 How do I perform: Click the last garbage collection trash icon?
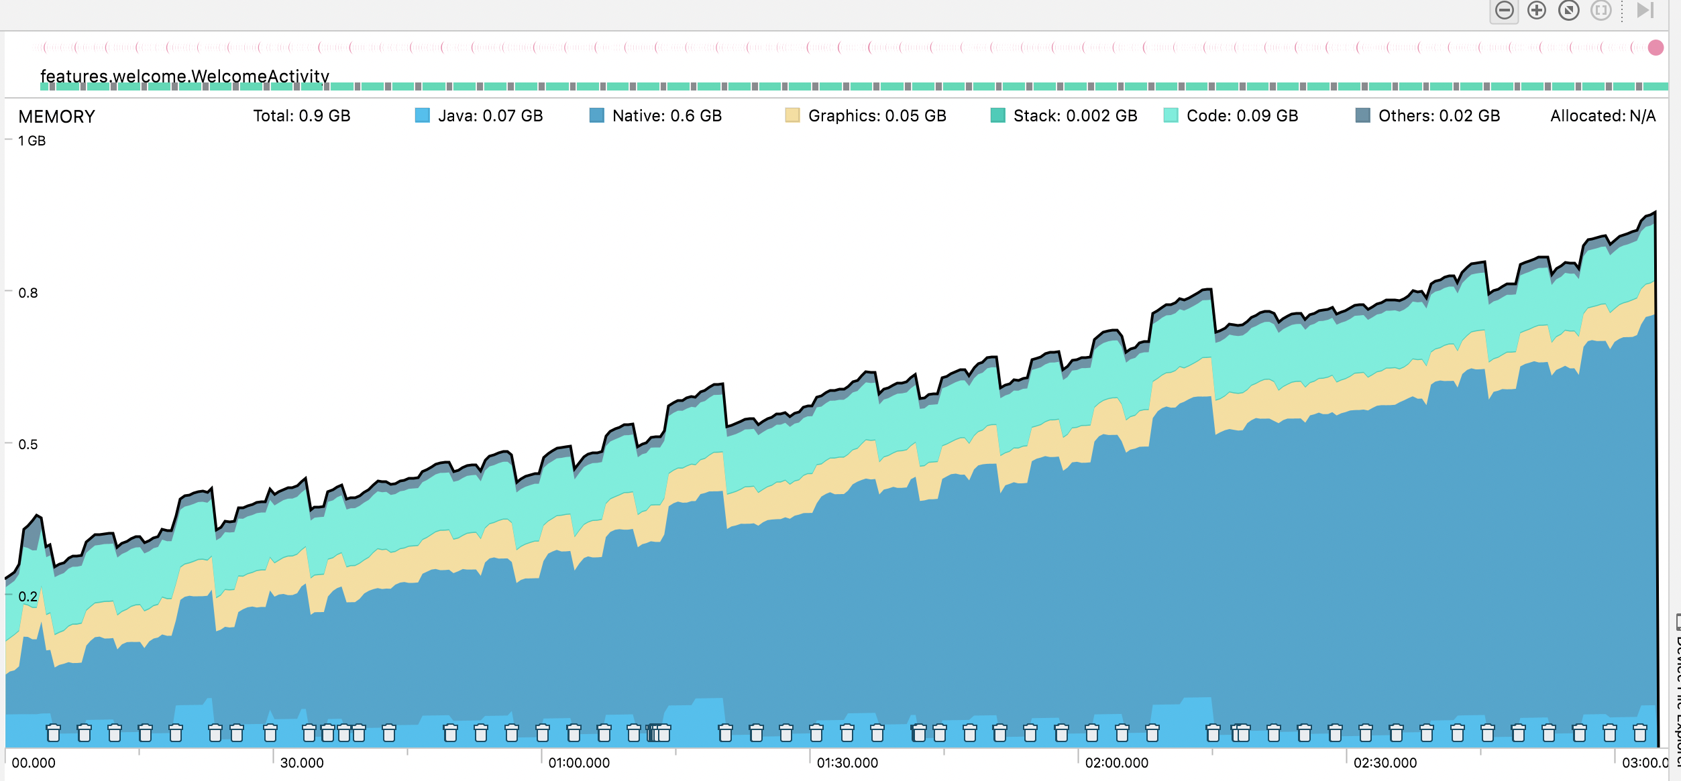(1640, 733)
